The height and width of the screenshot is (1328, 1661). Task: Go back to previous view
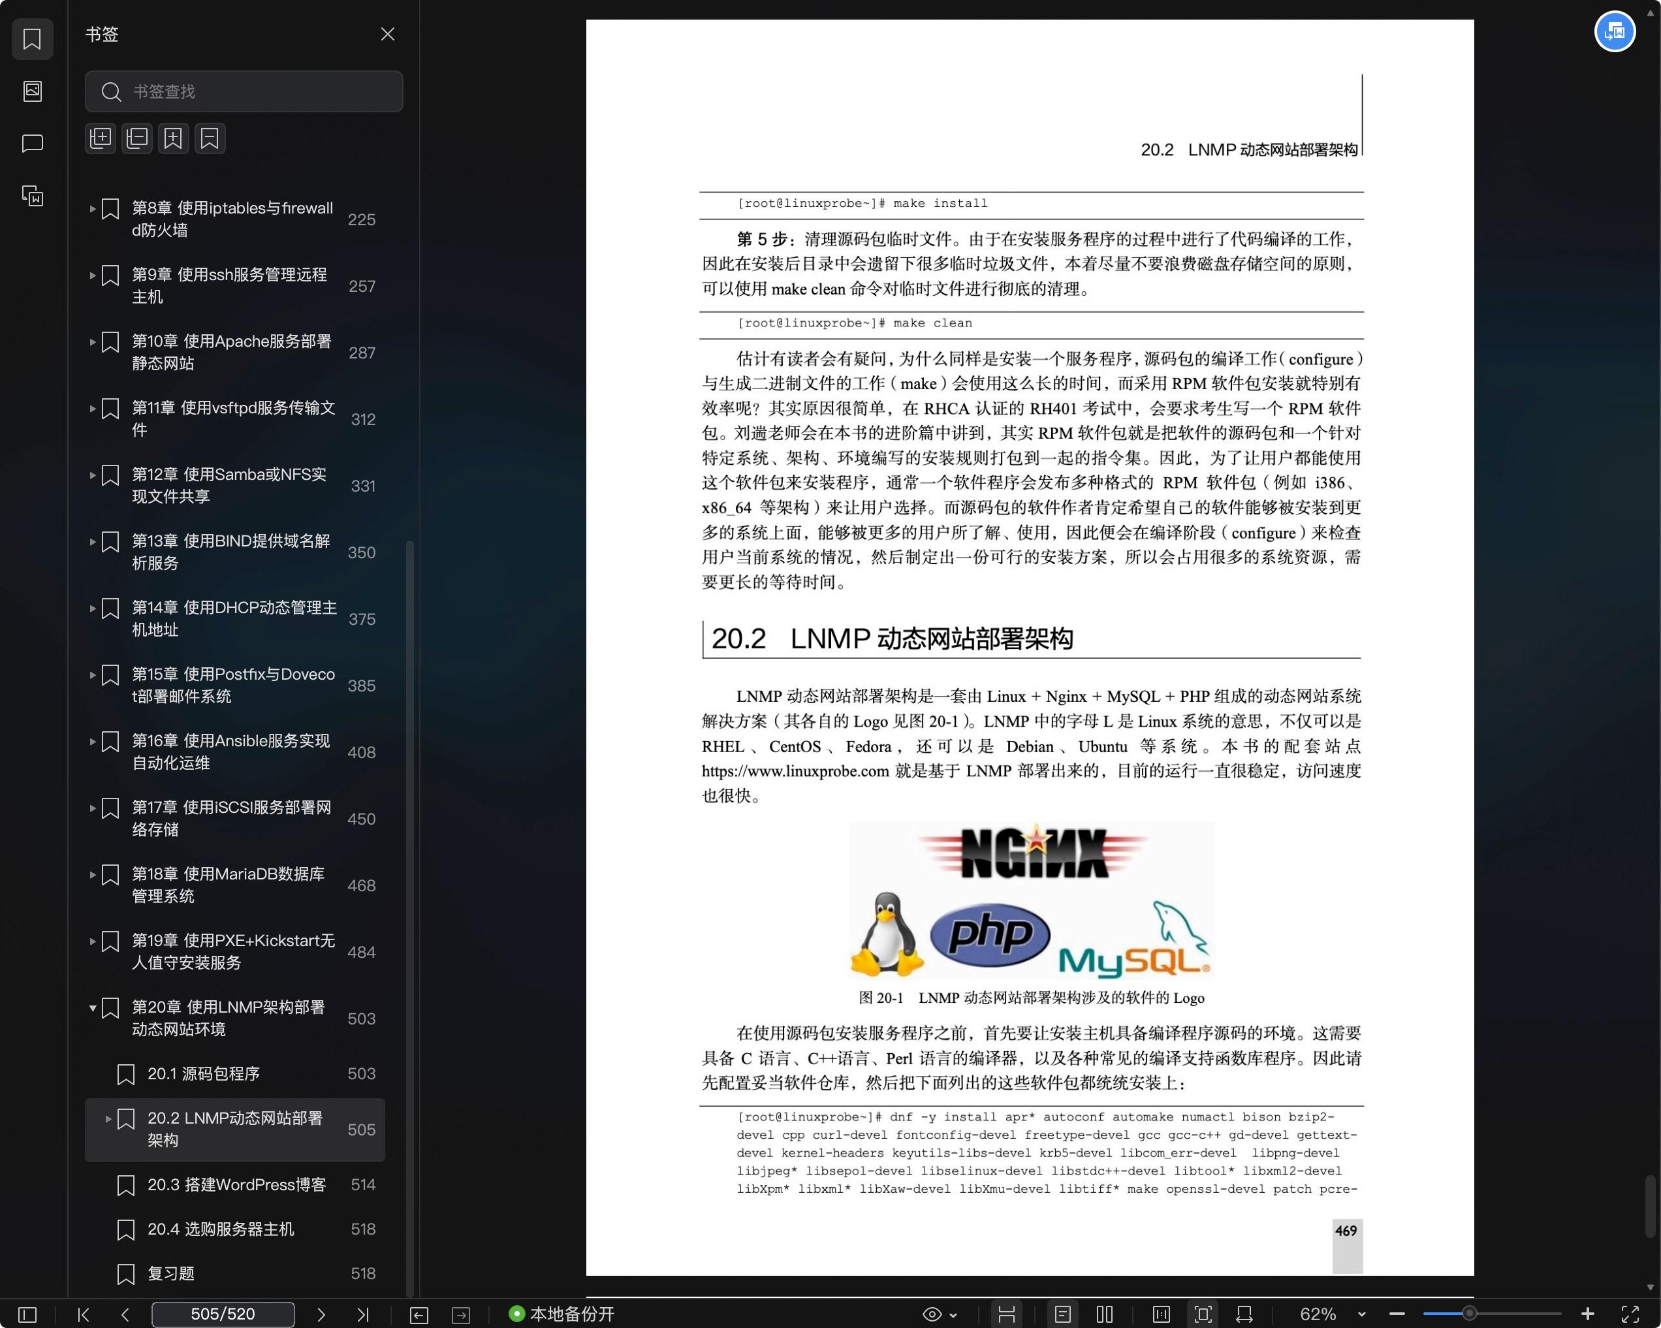[419, 1315]
